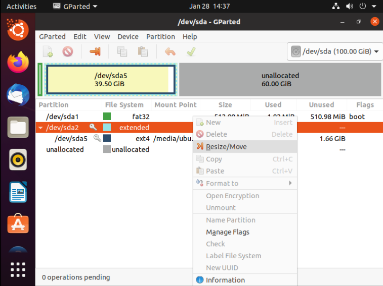Open the Device menu
This screenshot has height=286, width=383.
[128, 36]
